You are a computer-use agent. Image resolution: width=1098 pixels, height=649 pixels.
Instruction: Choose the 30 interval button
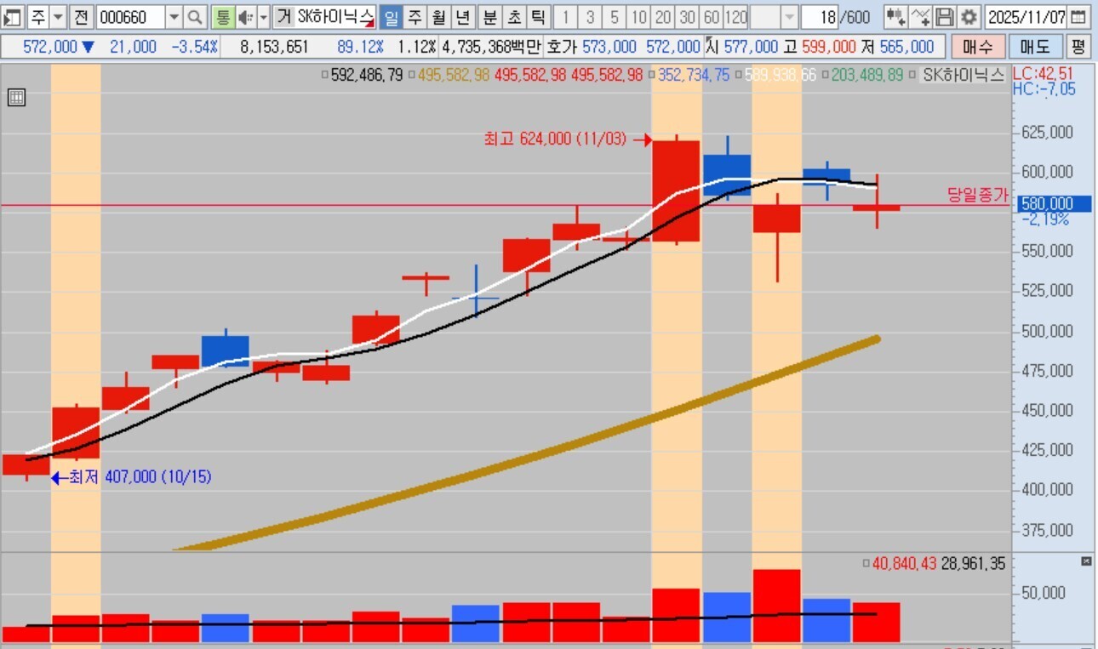tap(687, 17)
